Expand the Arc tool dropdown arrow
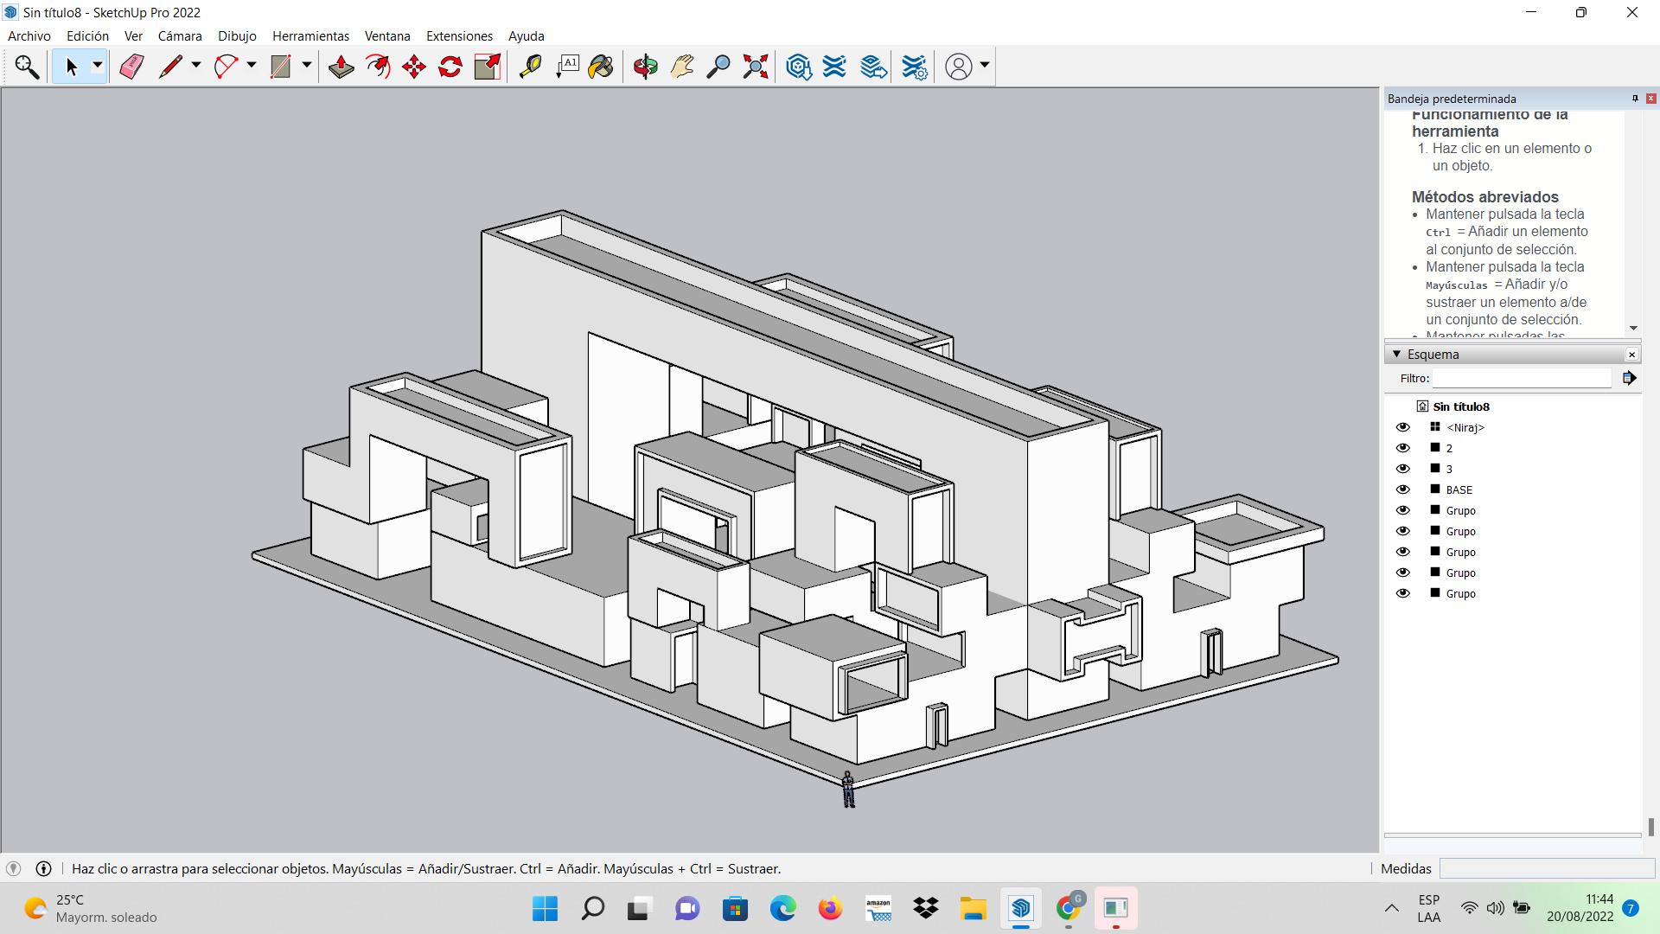The height and width of the screenshot is (934, 1660). 252,66
